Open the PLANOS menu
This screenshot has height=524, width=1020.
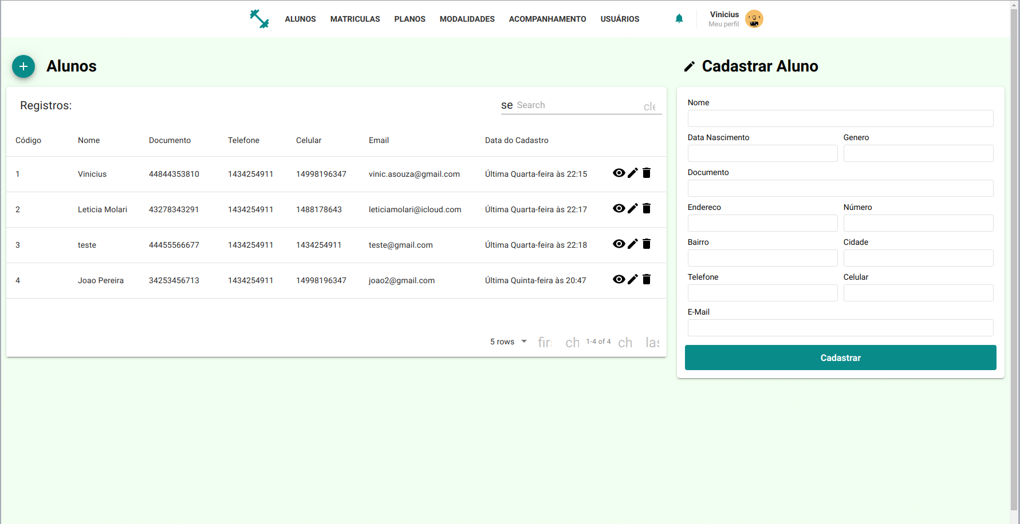[409, 19]
